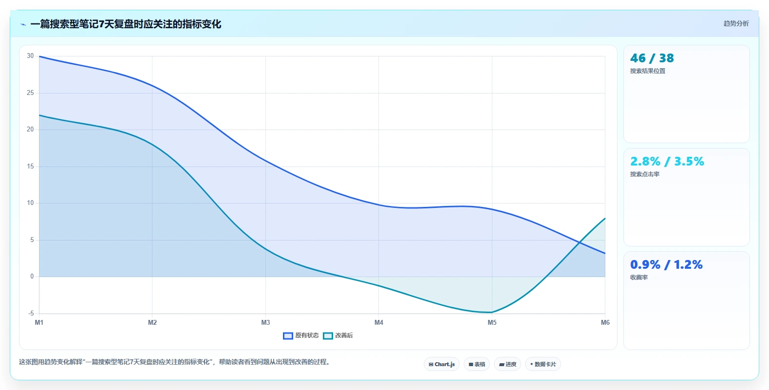Click the 30 y-axis tick label
Image resolution: width=769 pixels, height=390 pixels.
click(30, 56)
